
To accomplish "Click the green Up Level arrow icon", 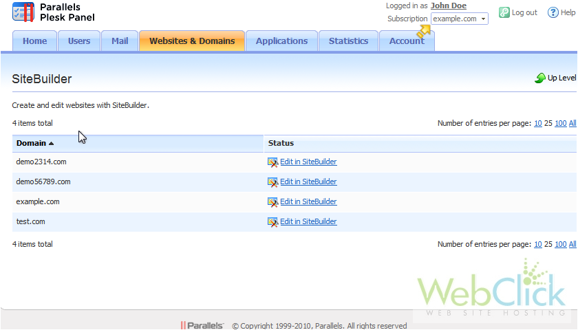I will tap(540, 78).
